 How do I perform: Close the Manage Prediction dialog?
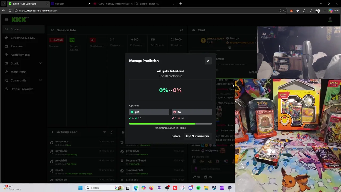[208, 61]
